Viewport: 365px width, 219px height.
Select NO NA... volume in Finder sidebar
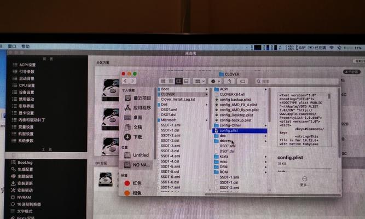137,165
